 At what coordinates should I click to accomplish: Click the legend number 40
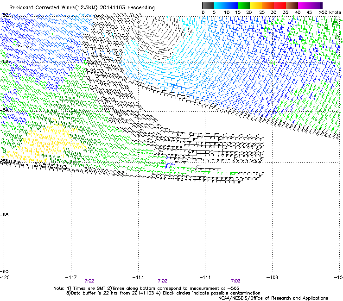point(298,13)
